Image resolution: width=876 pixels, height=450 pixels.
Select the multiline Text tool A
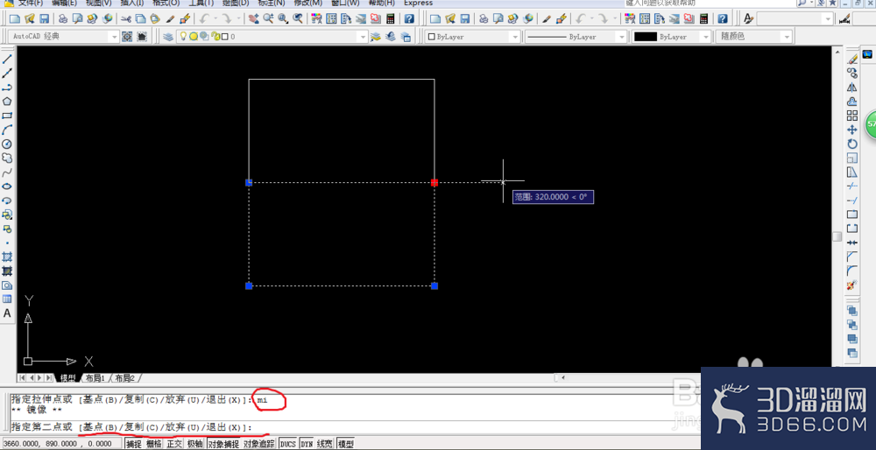pyautogui.click(x=7, y=313)
